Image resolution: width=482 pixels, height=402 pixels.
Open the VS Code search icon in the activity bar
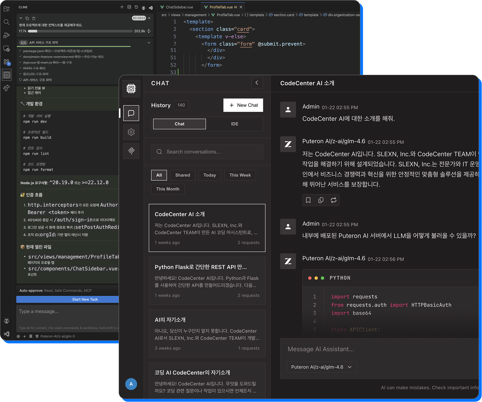[x=7, y=22]
